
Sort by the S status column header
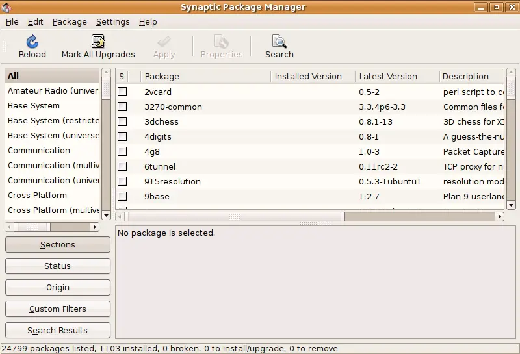[122, 76]
